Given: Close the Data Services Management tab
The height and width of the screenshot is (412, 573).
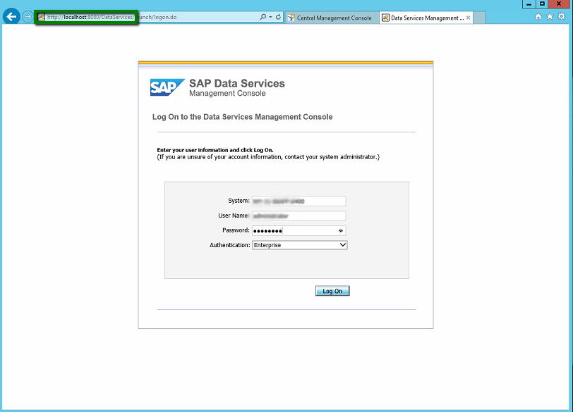Looking at the screenshot, I should pos(469,18).
